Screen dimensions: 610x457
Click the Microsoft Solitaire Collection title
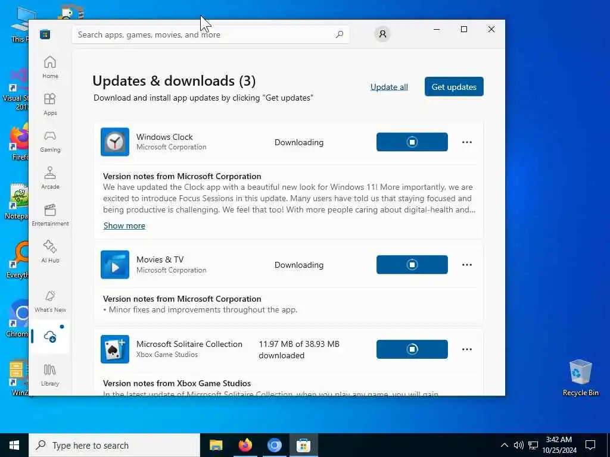[x=189, y=345]
